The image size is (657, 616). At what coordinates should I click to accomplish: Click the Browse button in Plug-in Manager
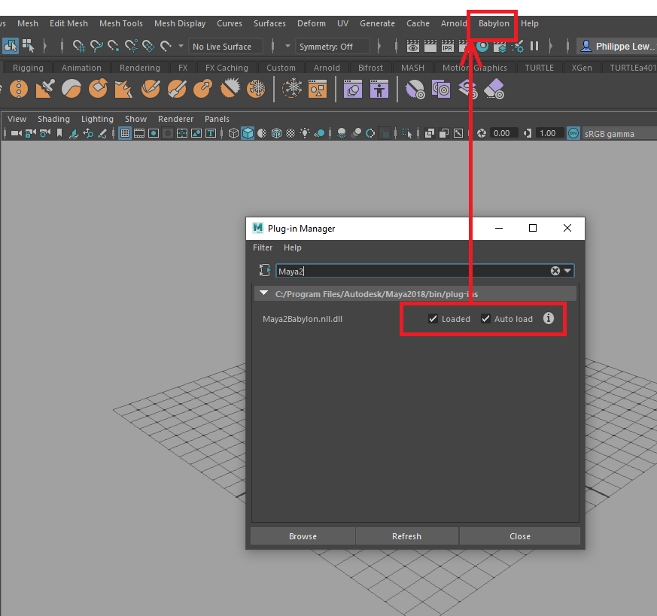pyautogui.click(x=303, y=536)
